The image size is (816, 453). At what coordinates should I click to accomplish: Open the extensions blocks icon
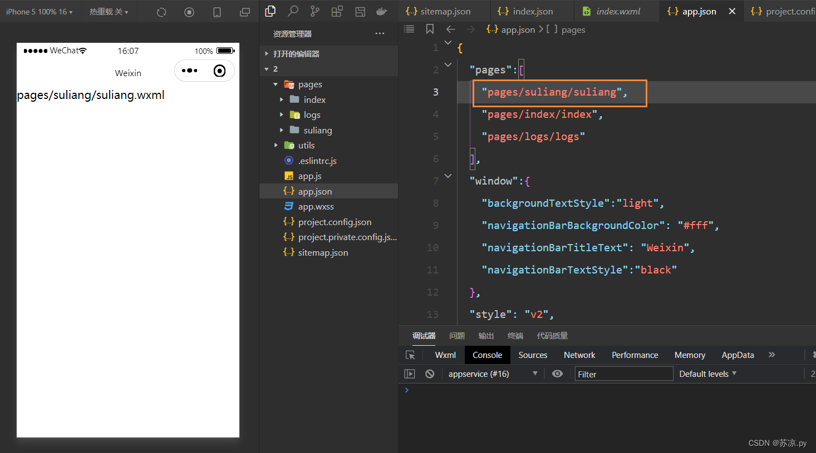click(x=337, y=11)
